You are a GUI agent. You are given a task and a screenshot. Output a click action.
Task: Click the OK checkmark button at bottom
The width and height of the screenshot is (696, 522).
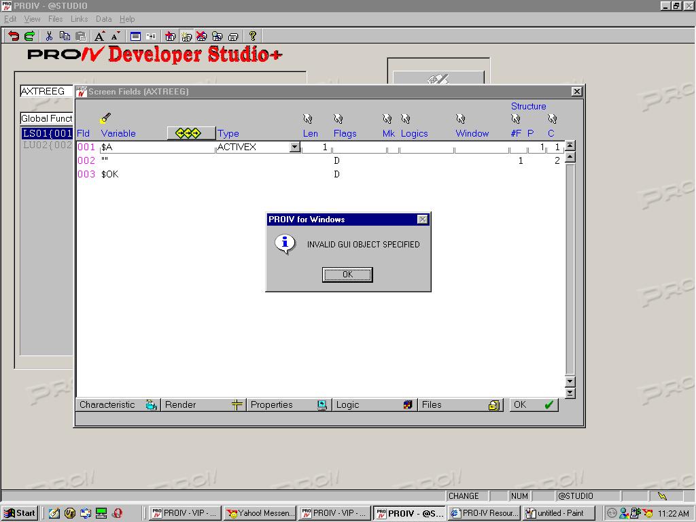pyautogui.click(x=534, y=405)
